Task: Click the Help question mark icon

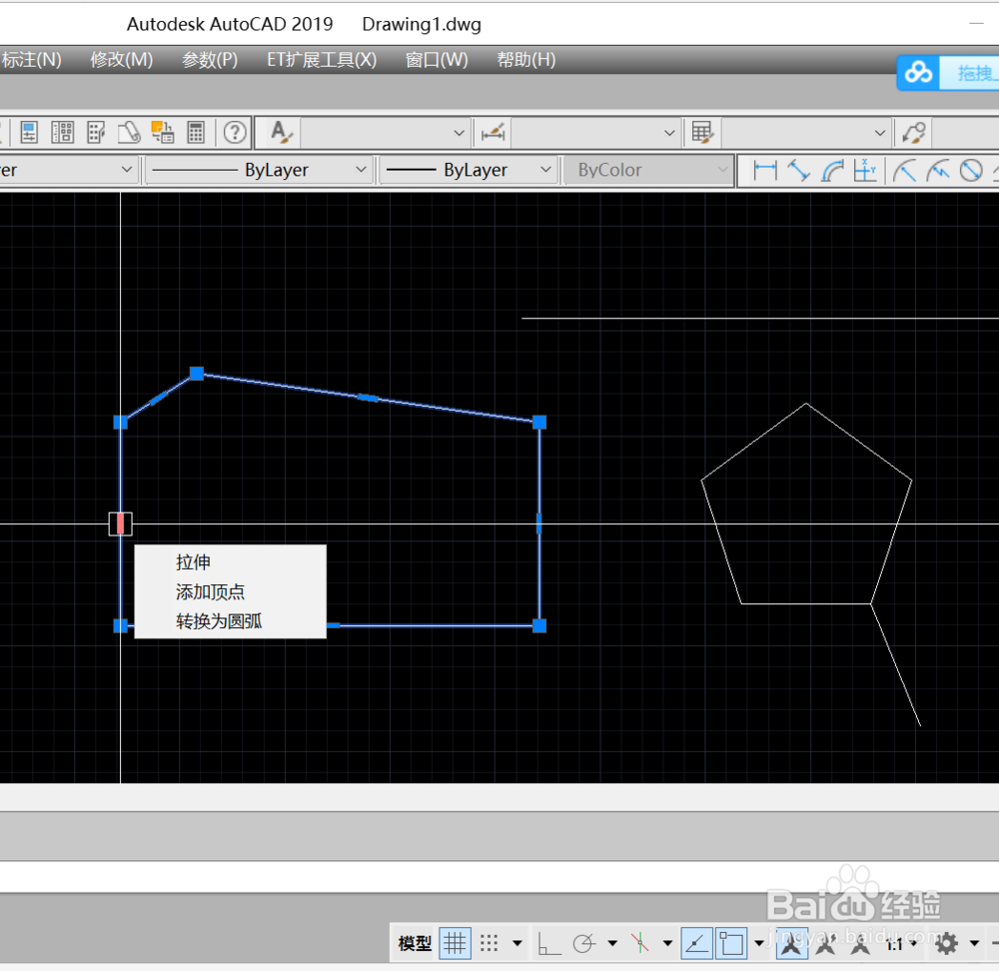Action: coord(235,133)
